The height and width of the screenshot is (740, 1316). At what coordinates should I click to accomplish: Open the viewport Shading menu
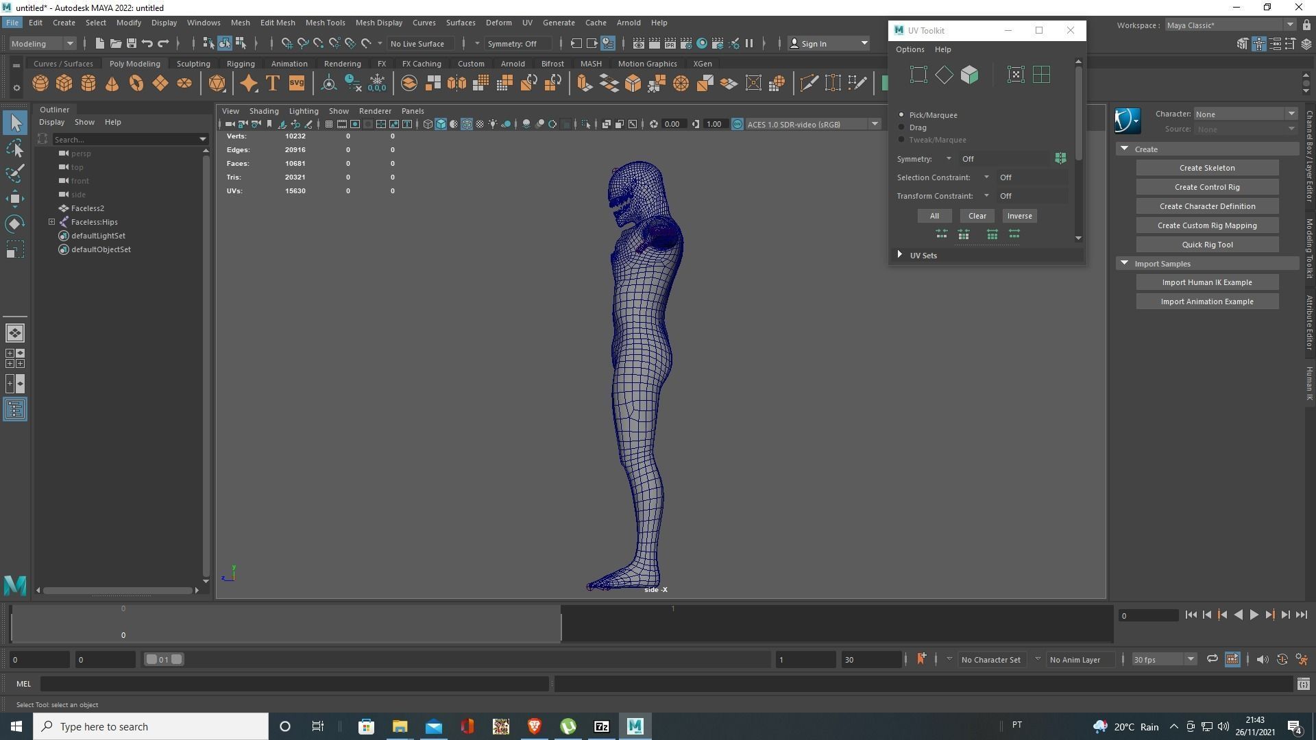264,111
